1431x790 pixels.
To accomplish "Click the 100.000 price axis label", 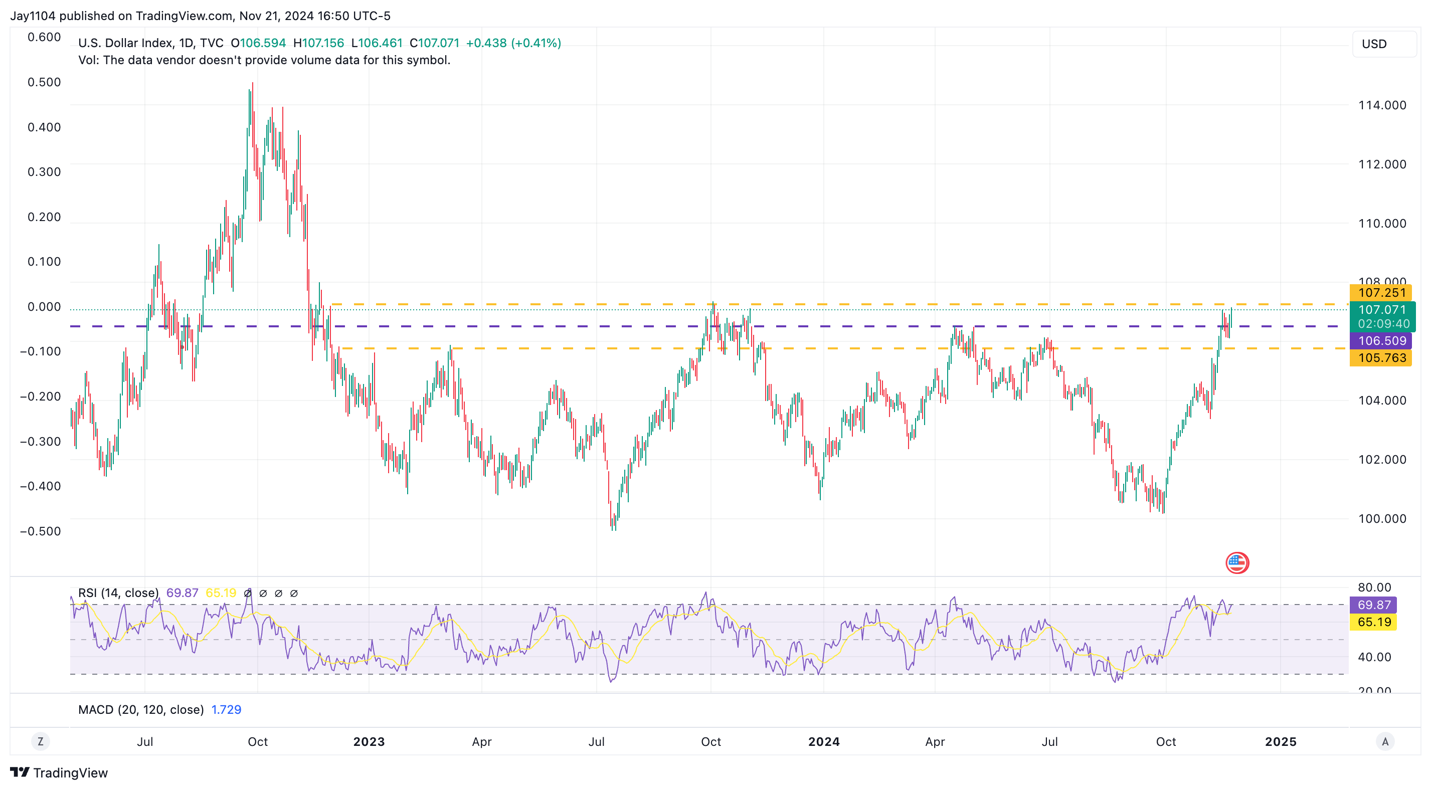I will (x=1382, y=519).
